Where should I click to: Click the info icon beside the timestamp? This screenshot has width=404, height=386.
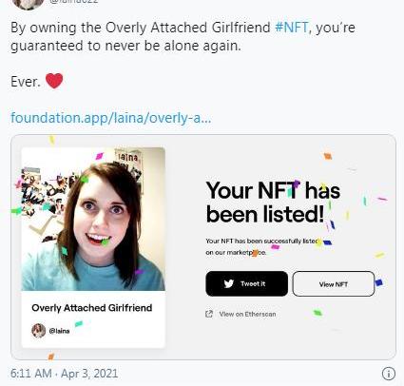tap(389, 374)
